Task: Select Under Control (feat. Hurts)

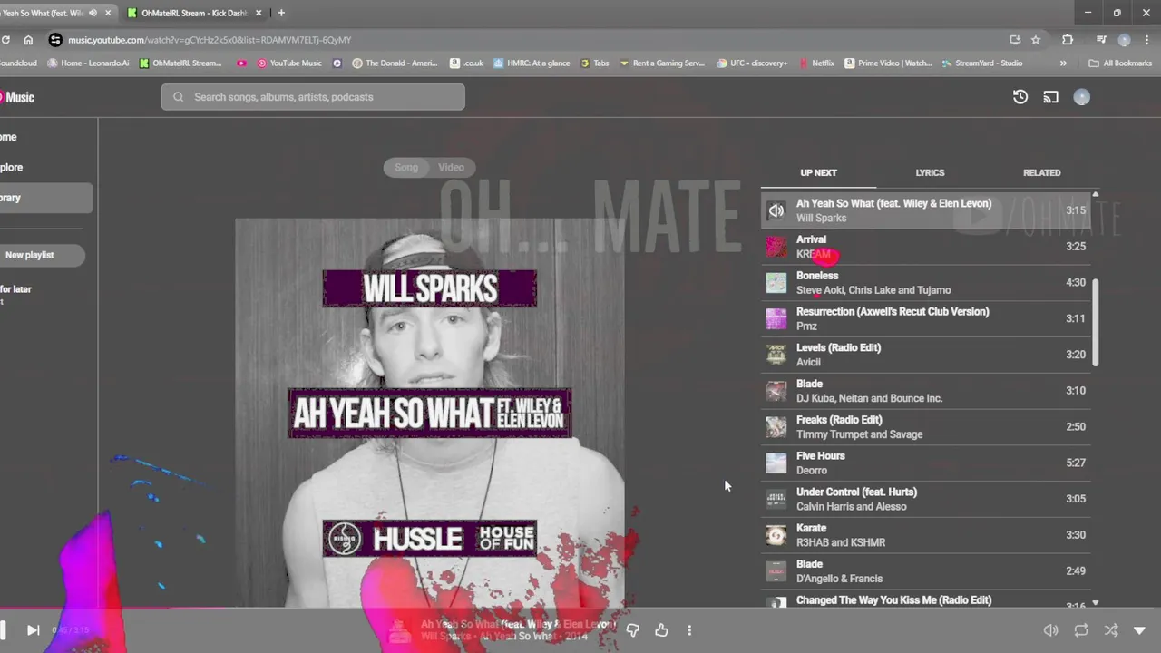Action: coord(925,499)
